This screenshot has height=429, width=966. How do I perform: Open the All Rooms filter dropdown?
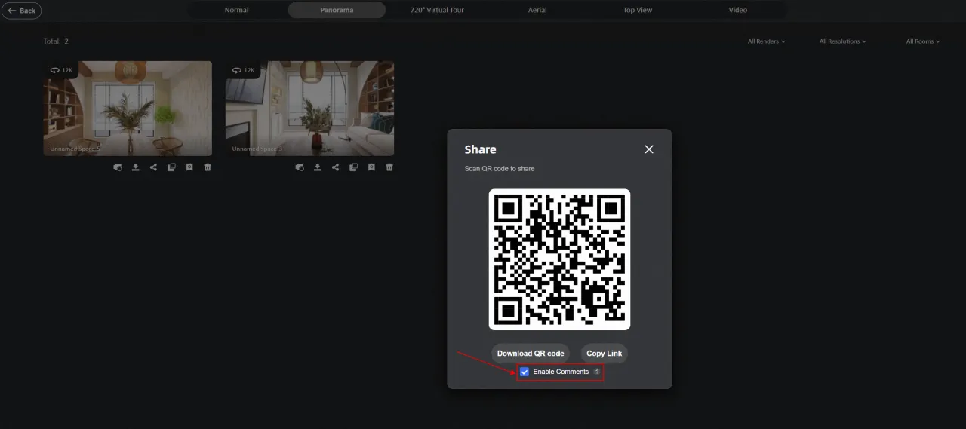[923, 41]
